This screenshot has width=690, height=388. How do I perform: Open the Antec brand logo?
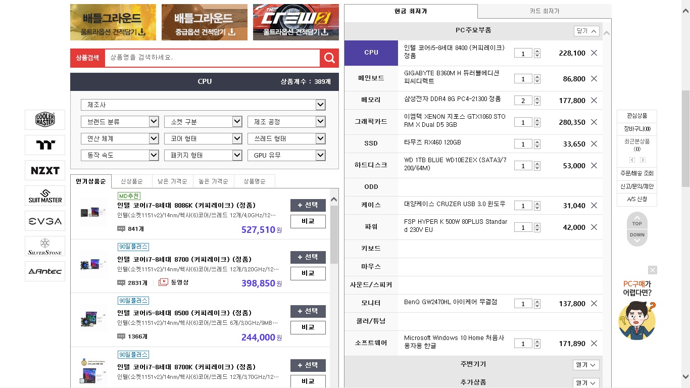(x=45, y=271)
